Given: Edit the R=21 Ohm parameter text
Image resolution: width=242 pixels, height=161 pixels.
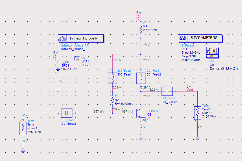Looking at the screenshot, I should coord(150,30).
